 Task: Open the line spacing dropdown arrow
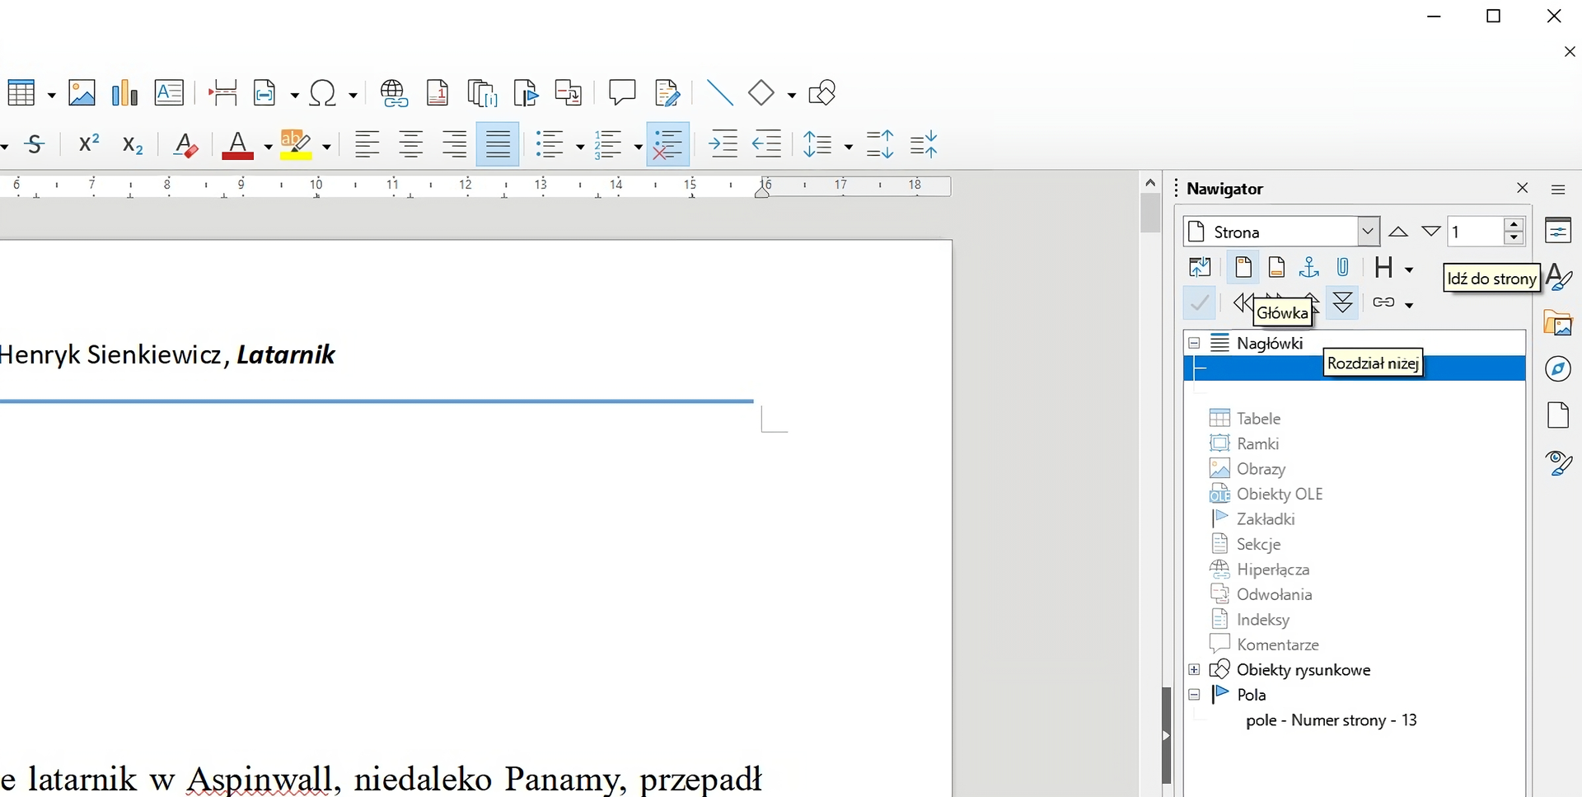pos(849,147)
